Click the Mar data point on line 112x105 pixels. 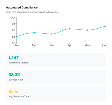click(x=52, y=34)
